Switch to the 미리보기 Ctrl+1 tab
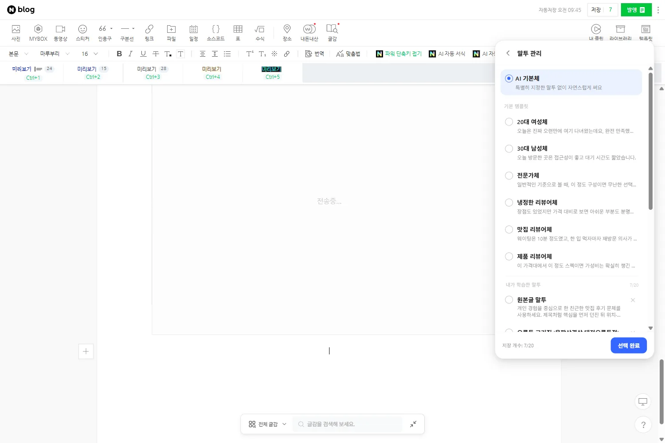Screen dimensions: 665x443 (33, 73)
